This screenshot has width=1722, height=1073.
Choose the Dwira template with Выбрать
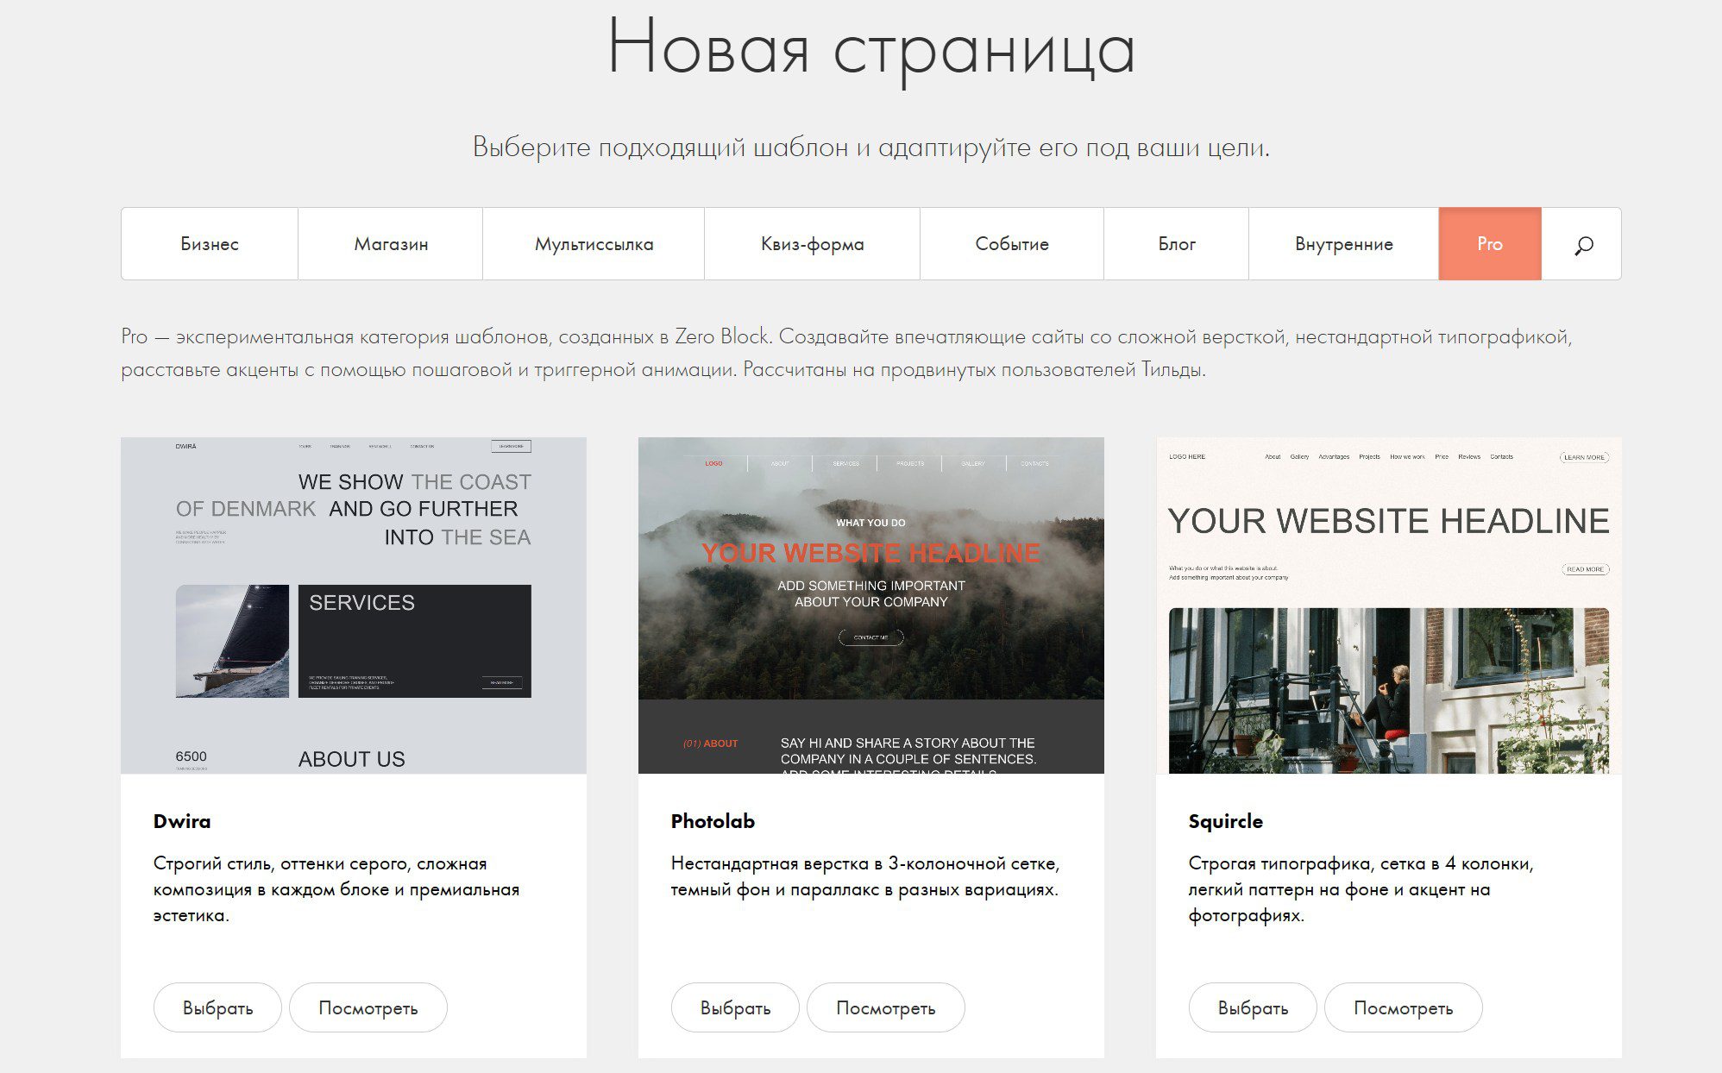(x=217, y=1007)
